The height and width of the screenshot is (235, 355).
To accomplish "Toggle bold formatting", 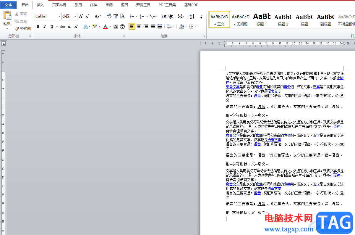I will tap(38, 27).
